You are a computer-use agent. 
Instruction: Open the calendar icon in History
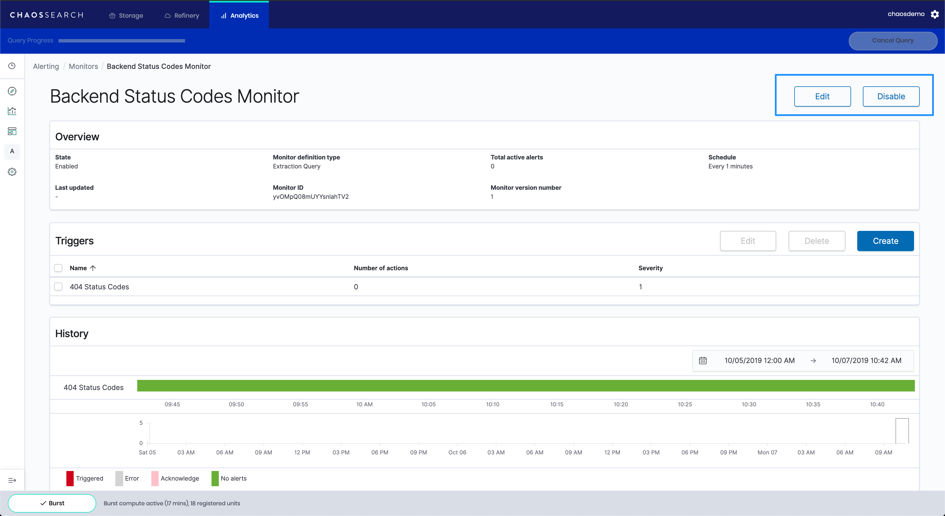click(x=703, y=360)
